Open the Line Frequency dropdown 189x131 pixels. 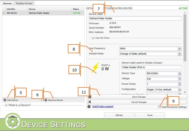[180, 48]
